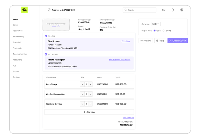This screenshot has height=139, width=200.
Task: Open Accounting in sidebar
Action: coord(17,60)
